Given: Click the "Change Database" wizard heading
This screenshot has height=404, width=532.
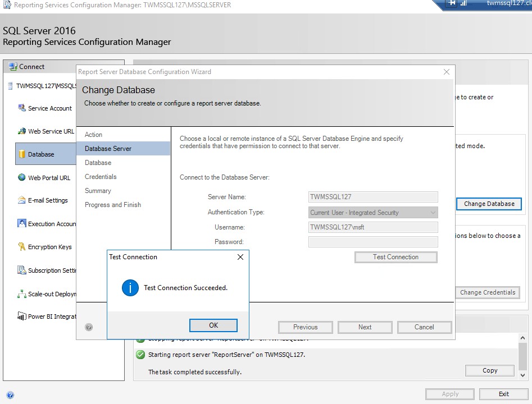Looking at the screenshot, I should 119,90.
